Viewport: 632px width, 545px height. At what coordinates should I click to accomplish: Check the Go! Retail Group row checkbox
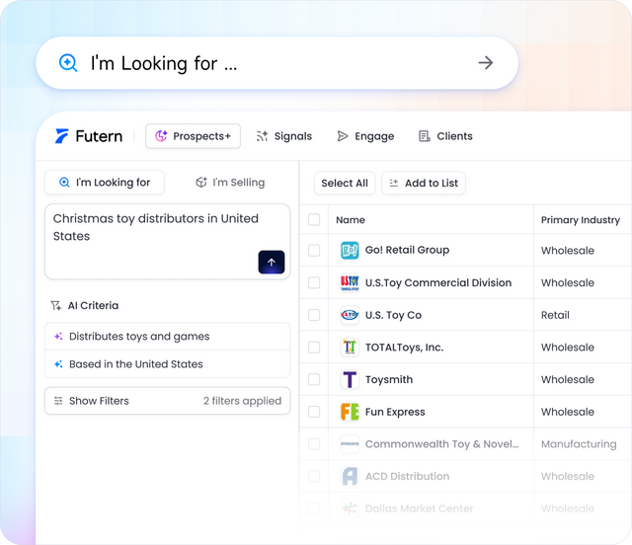[x=314, y=251]
